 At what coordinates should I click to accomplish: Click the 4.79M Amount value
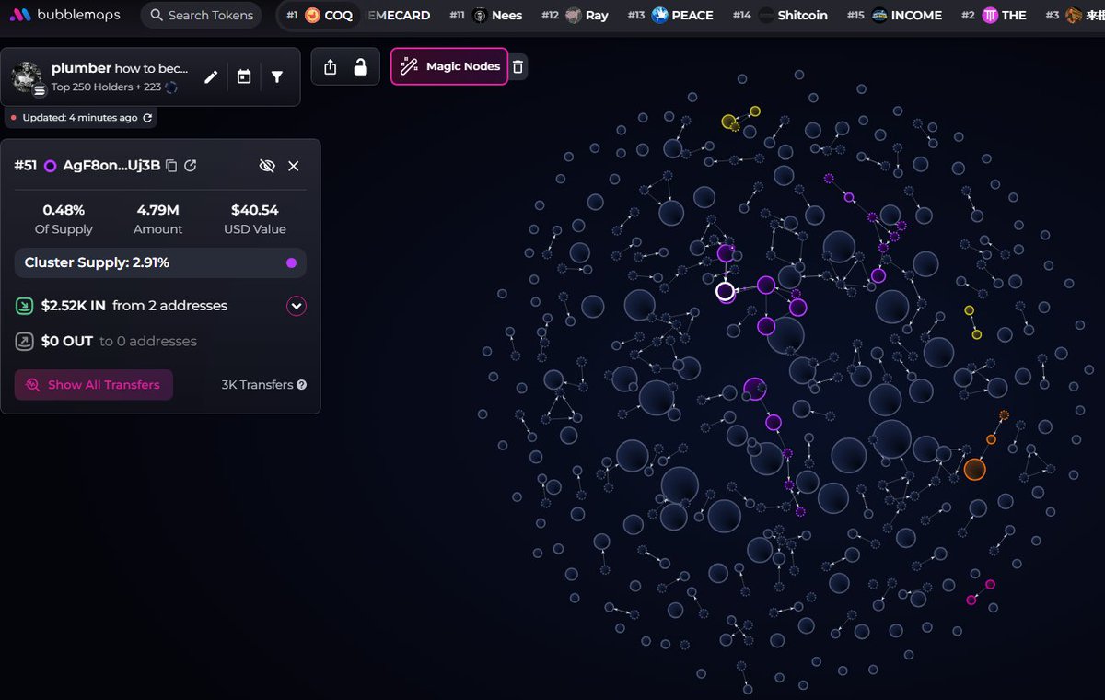157,210
